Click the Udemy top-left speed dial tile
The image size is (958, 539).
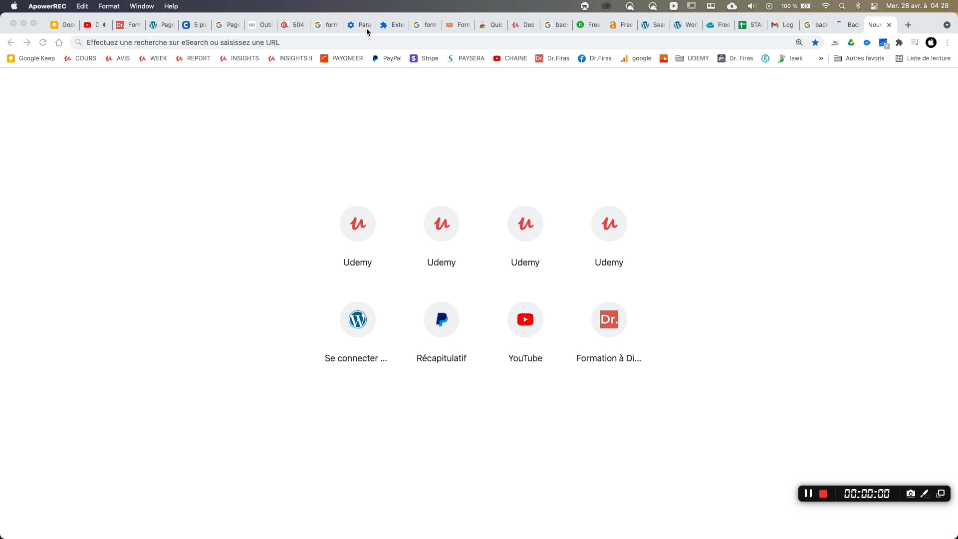coord(358,224)
